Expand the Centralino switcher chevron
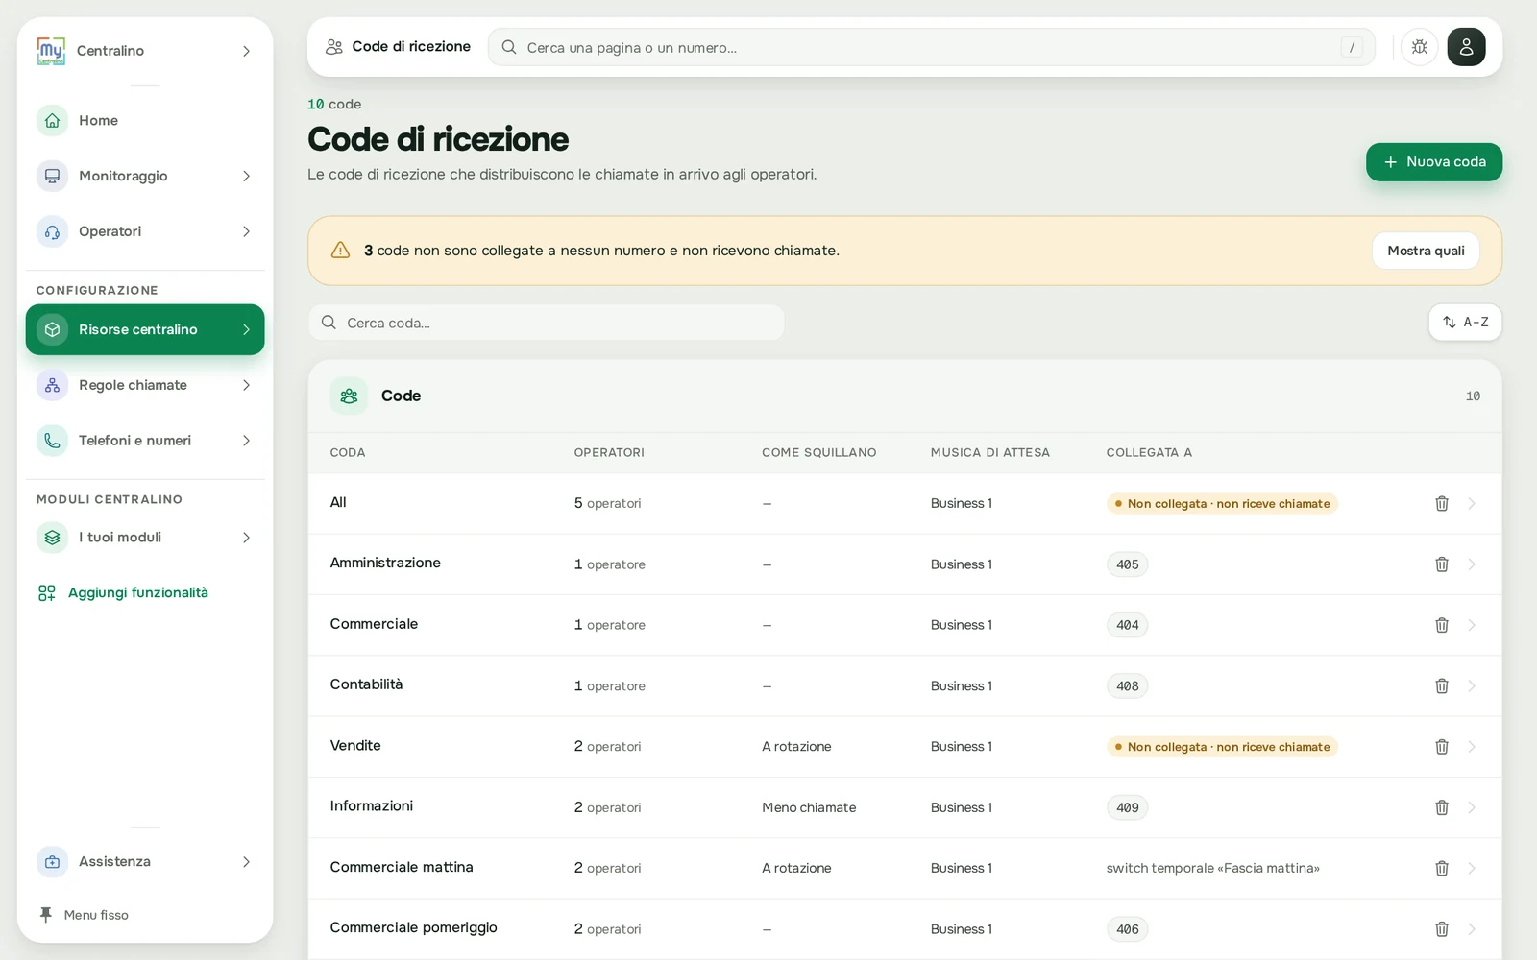This screenshot has height=960, width=1537. click(x=246, y=51)
